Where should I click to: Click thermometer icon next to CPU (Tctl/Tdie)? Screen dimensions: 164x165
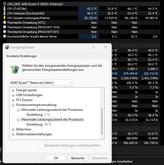pyautogui.click(x=5, y=9)
